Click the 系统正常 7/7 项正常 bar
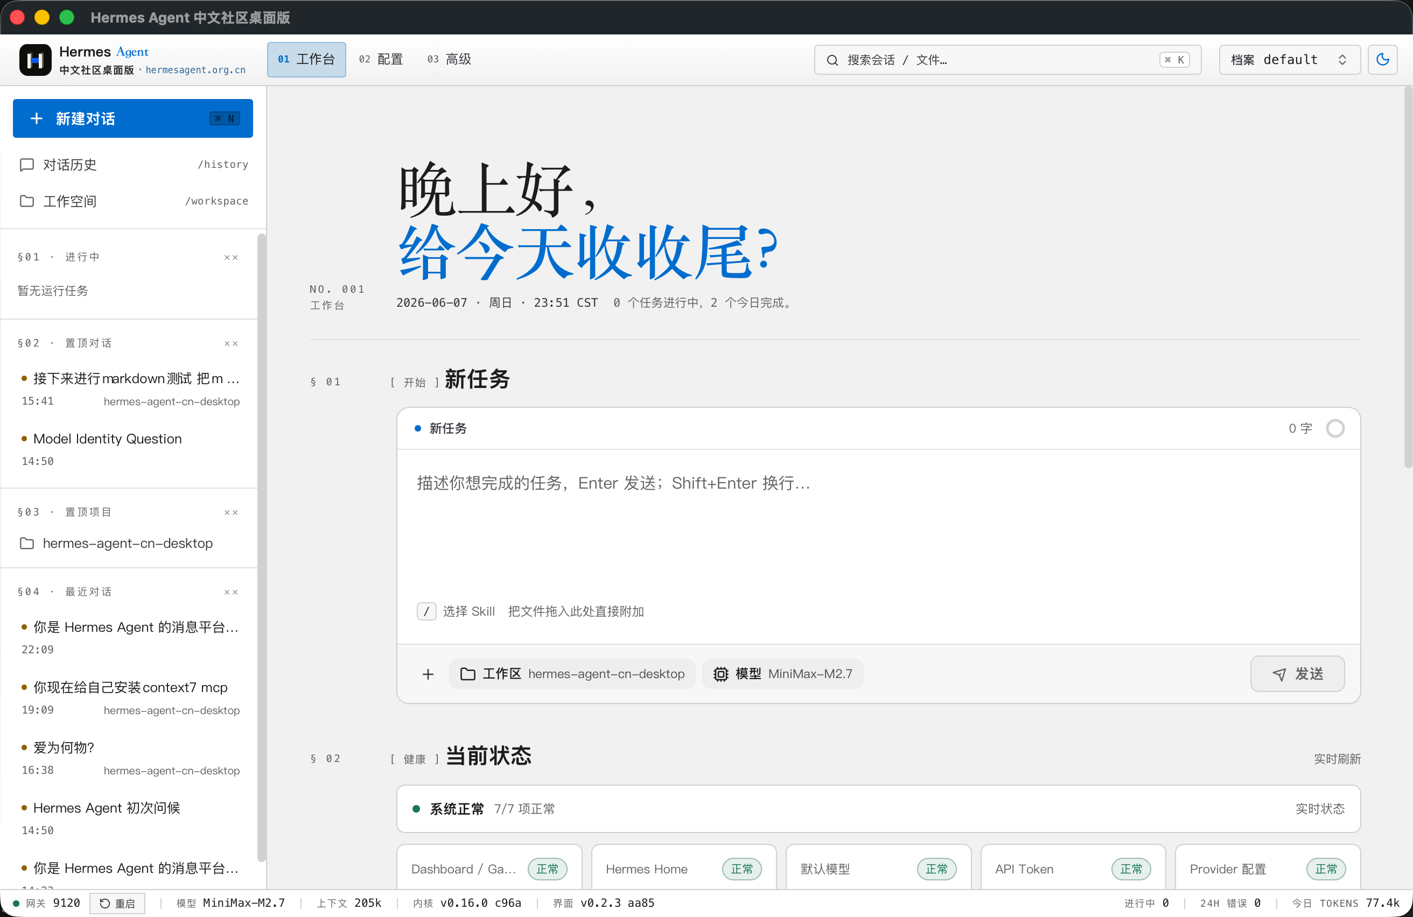1413x917 pixels. tap(878, 808)
